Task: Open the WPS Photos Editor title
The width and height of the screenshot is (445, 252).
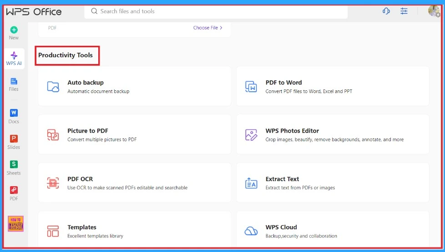Action: point(292,131)
